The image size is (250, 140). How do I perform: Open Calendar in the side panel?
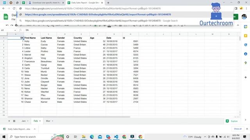[x=246, y=27]
